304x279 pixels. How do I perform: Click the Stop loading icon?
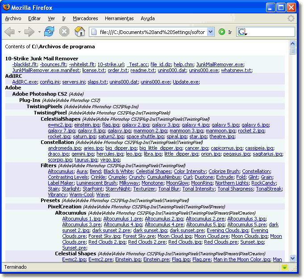[x=64, y=31]
